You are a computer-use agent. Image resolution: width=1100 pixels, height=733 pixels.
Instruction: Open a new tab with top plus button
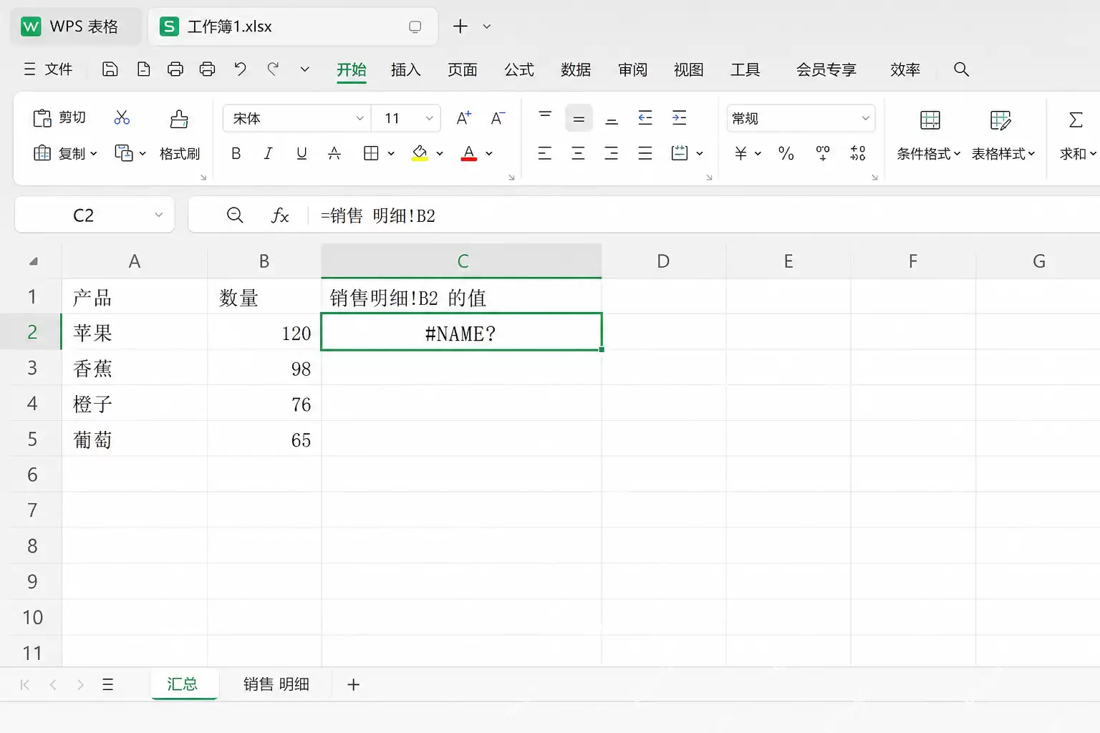tap(460, 26)
